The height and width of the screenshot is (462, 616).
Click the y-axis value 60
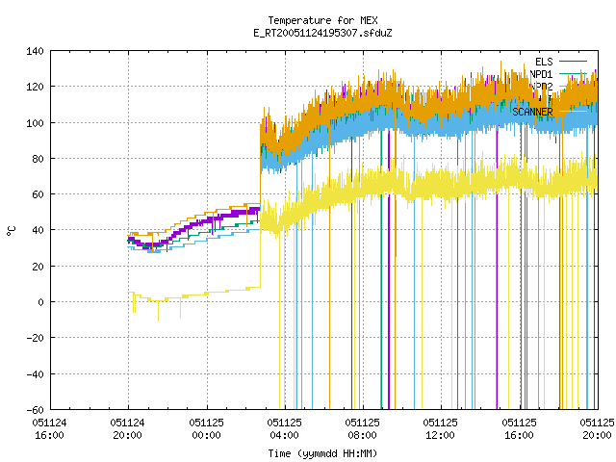(x=38, y=194)
